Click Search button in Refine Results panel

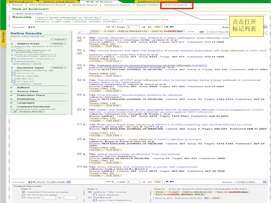(x=59, y=39)
